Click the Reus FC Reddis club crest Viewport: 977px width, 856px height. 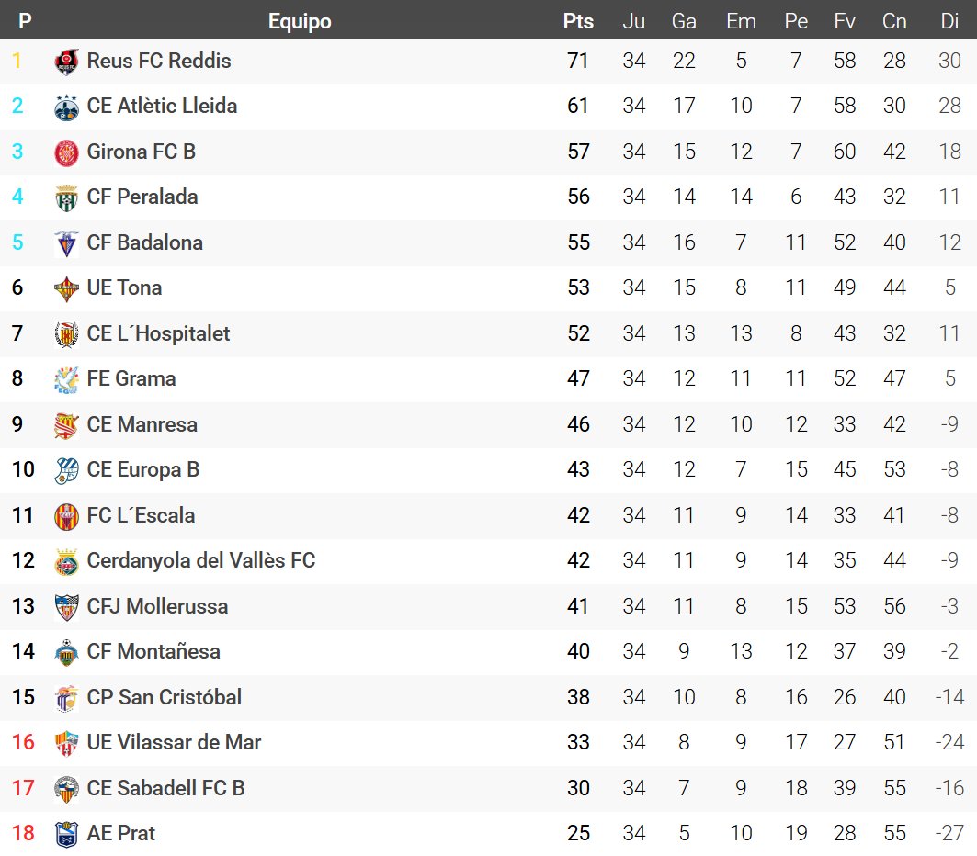pos(67,62)
